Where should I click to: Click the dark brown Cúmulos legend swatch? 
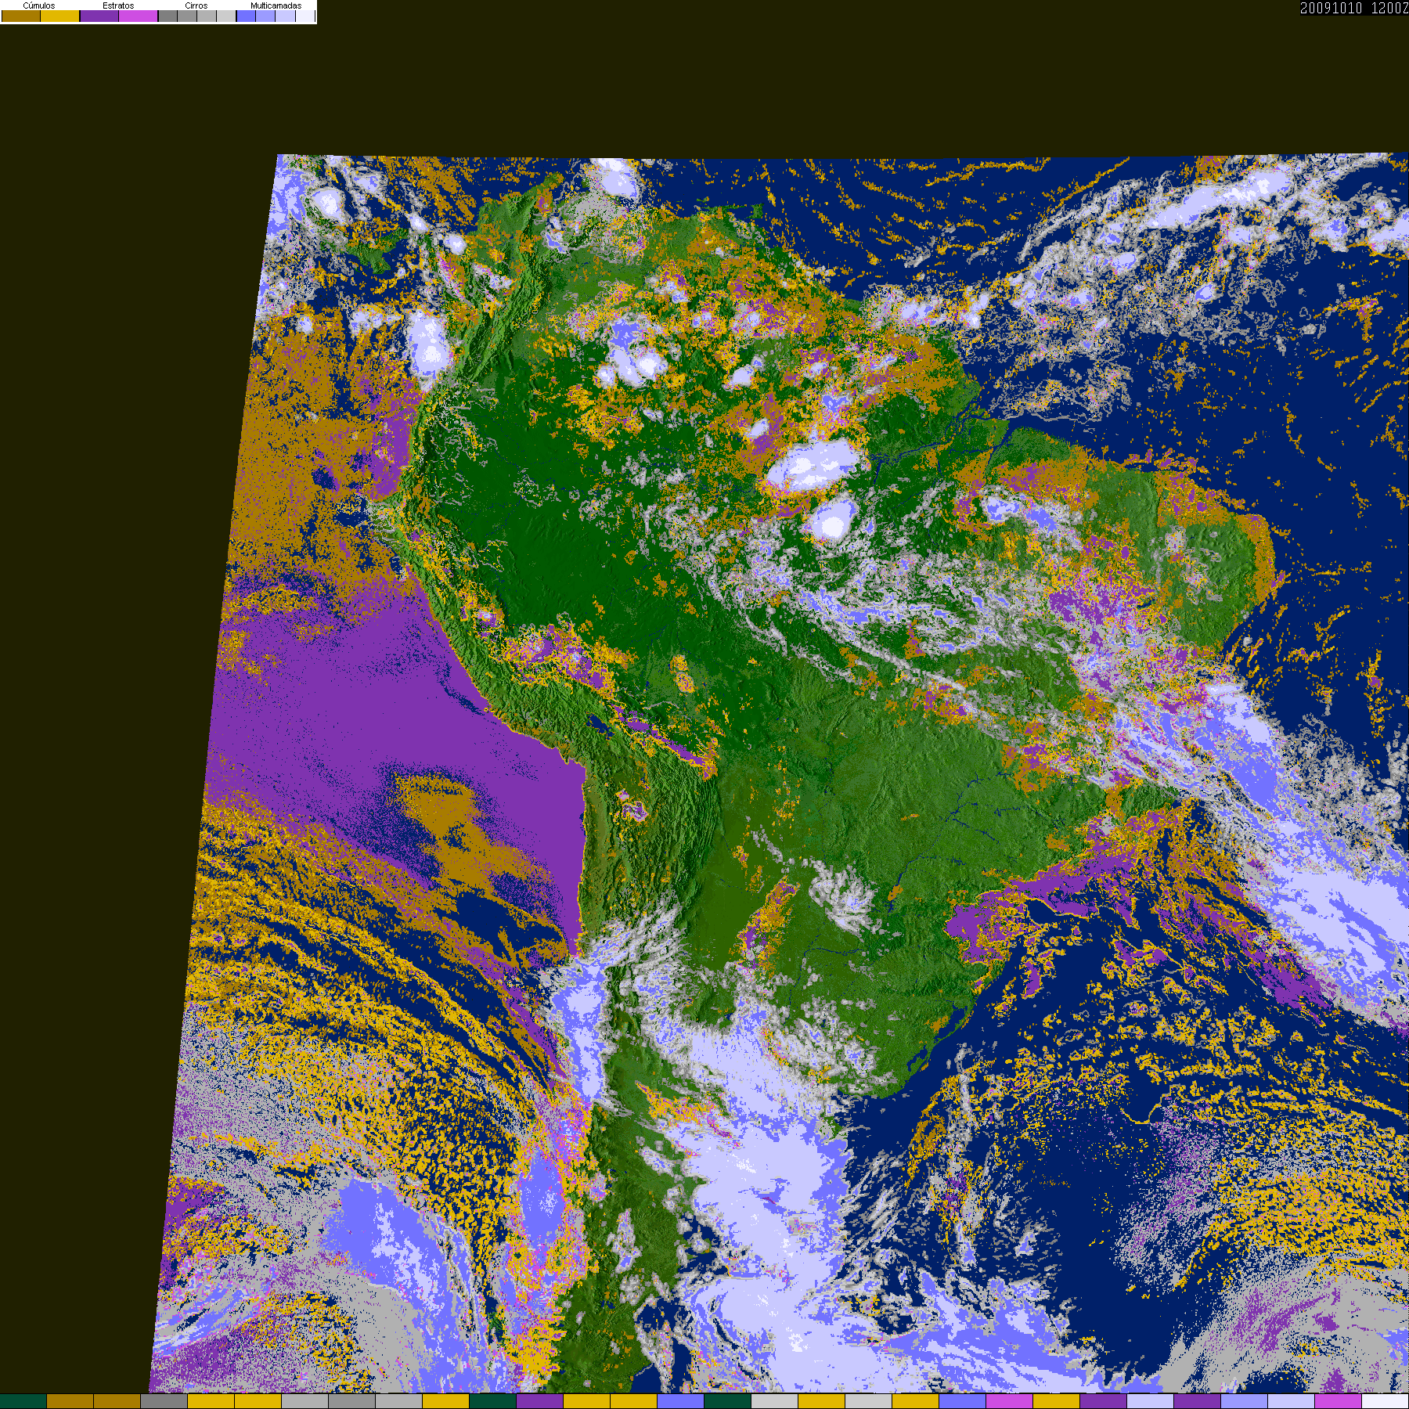(21, 16)
